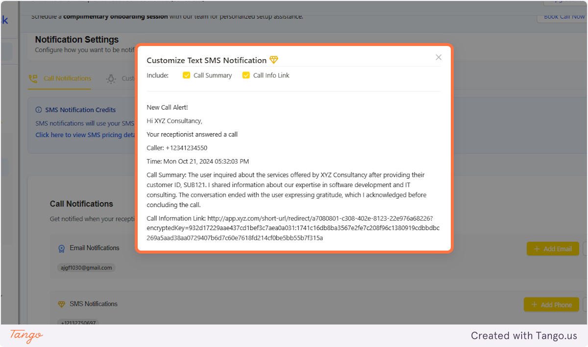The height and width of the screenshot is (347, 588).
Task: Open the 'Click here to view SMS pricing' link
Action: 86,135
